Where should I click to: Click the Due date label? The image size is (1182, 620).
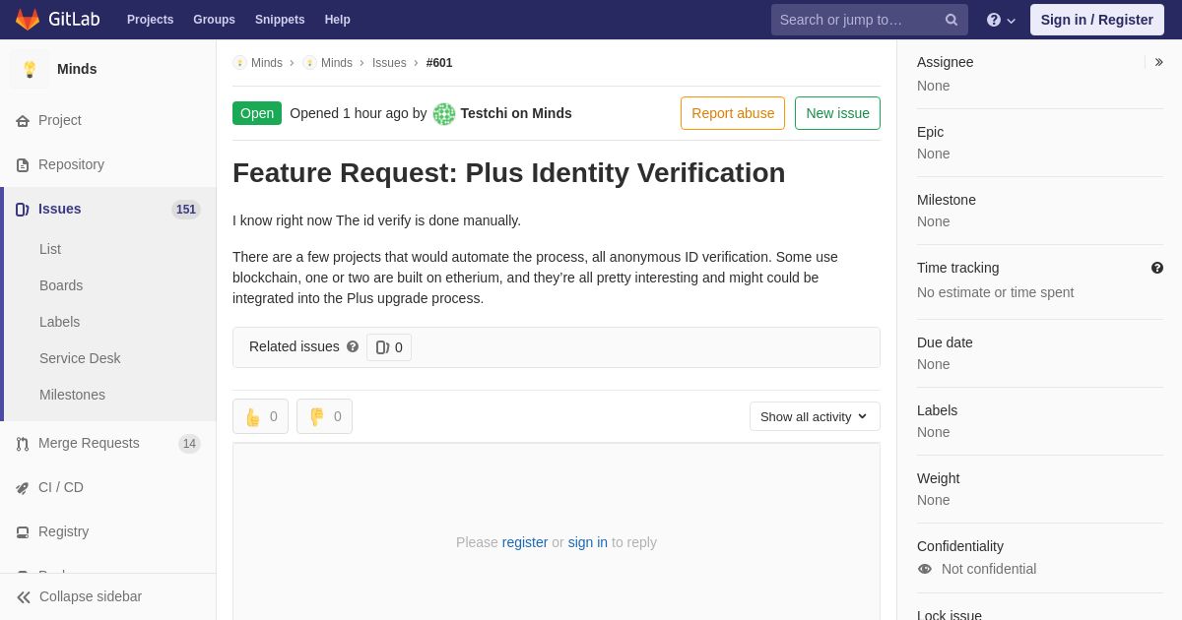pyautogui.click(x=945, y=342)
